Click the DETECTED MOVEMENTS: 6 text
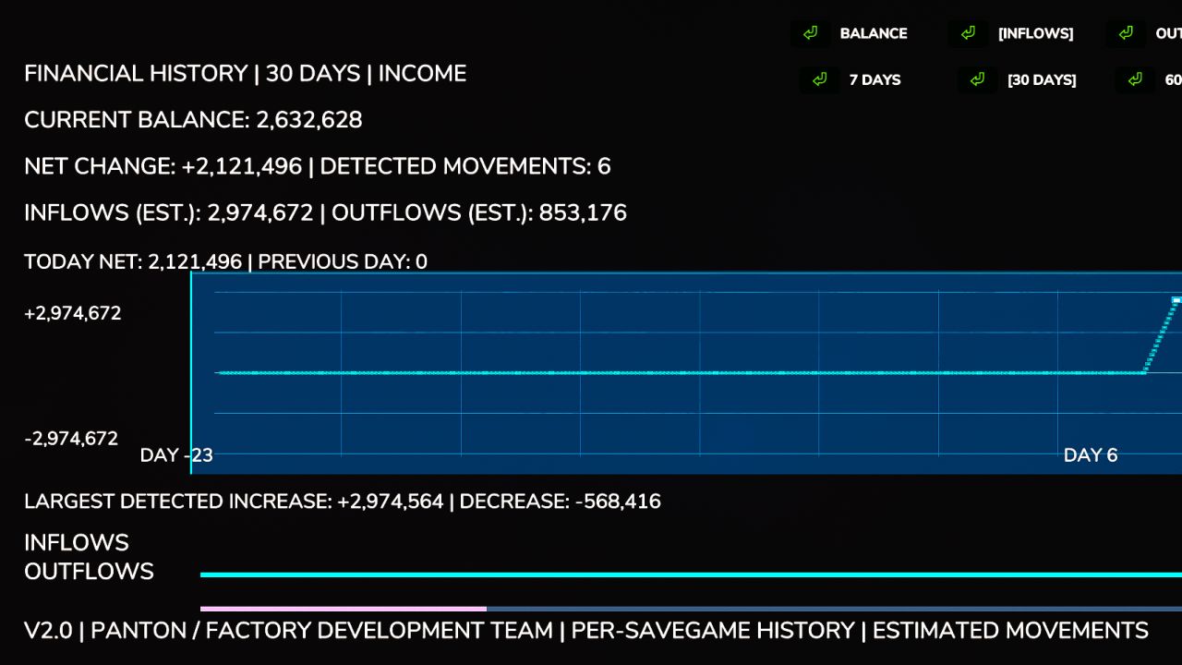Screen dimensions: 1182x665 click(x=465, y=166)
